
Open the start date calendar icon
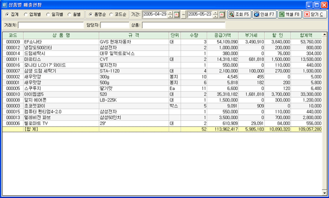(177, 14)
